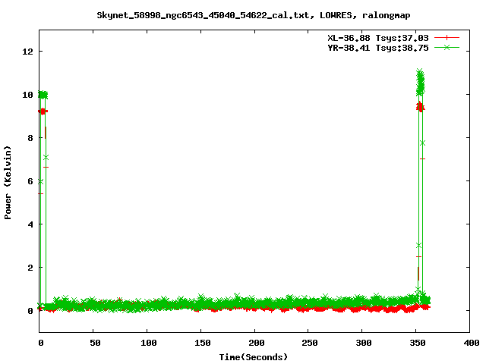This screenshot has height=364, width=486.
Task: Click the x-axis tick label 100
Action: tap(149, 343)
